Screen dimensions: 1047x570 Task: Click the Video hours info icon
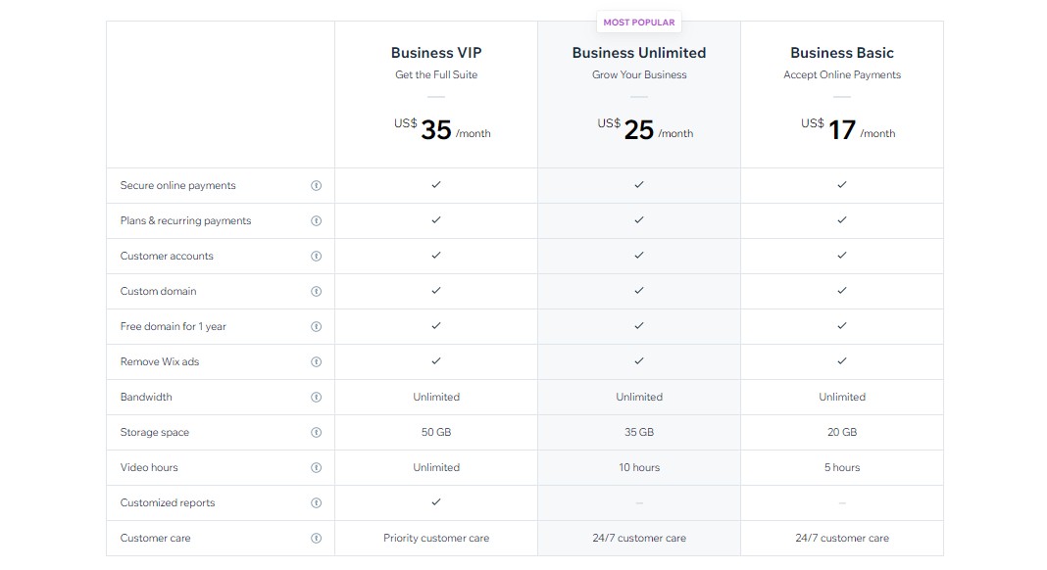(316, 467)
